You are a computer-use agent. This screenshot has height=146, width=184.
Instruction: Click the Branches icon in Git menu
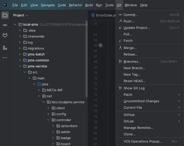click(x=120, y=61)
